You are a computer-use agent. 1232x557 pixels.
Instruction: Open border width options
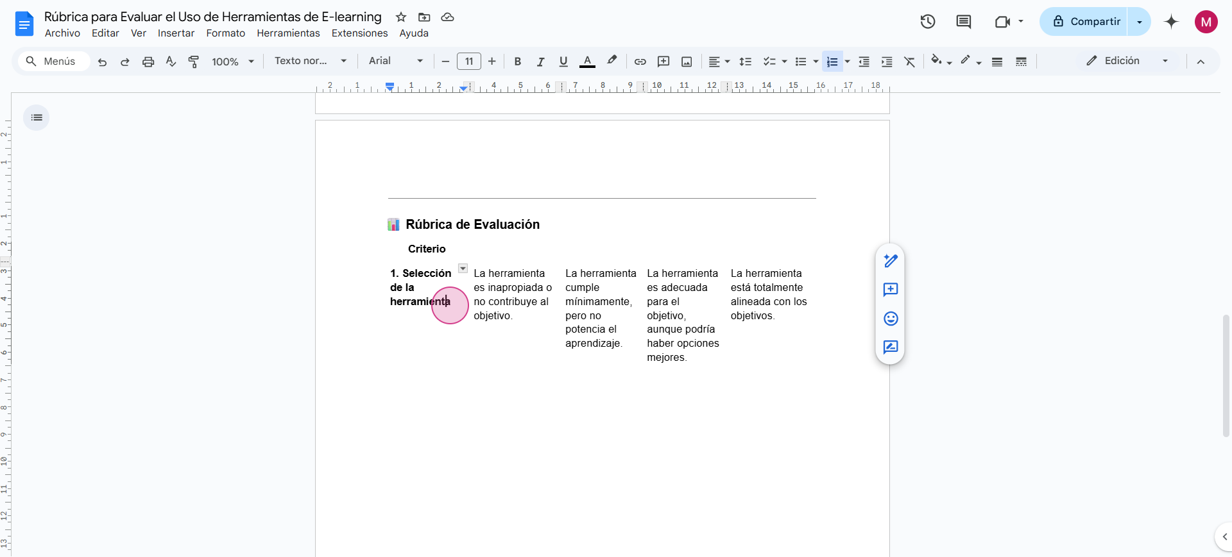(997, 62)
